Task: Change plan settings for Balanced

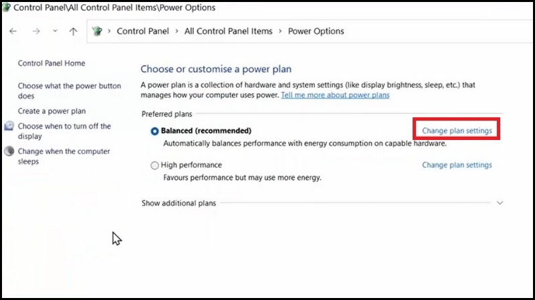Action: click(x=457, y=131)
